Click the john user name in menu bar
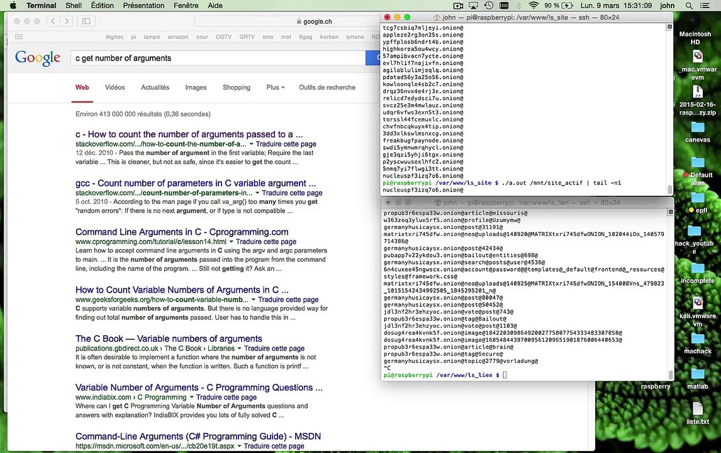Image resolution: width=721 pixels, height=453 pixels. pos(667,6)
